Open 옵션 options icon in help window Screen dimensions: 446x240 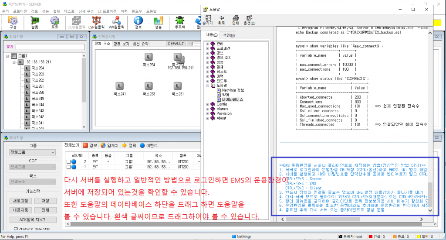click(250, 20)
